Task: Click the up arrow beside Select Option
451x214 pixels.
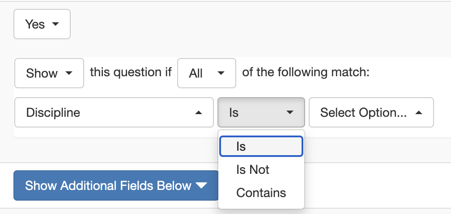Action: coord(419,113)
